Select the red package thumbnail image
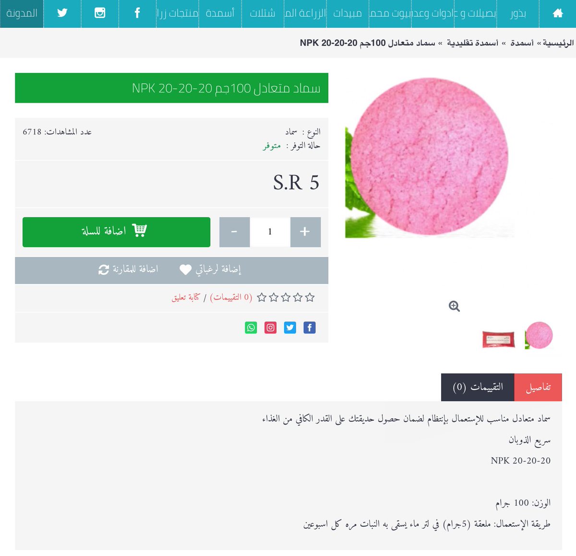576x556 pixels. 498,339
